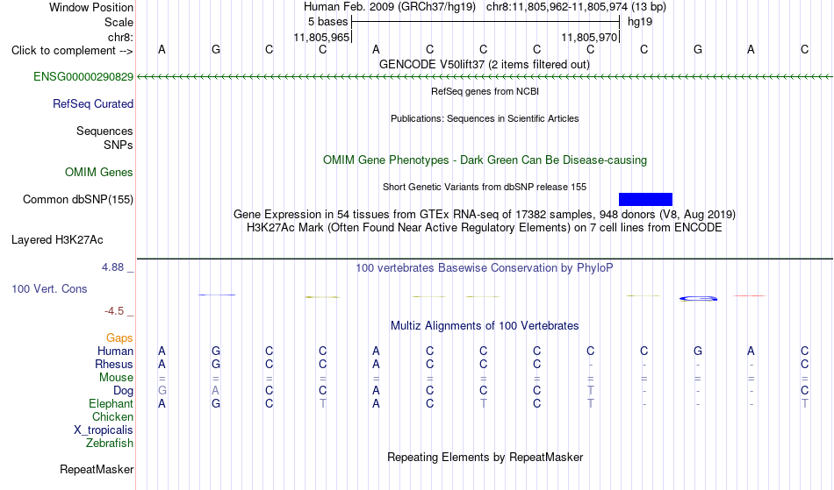The width and height of the screenshot is (834, 490).
Task: Click the Zebrafish species row label
Action: 110,444
